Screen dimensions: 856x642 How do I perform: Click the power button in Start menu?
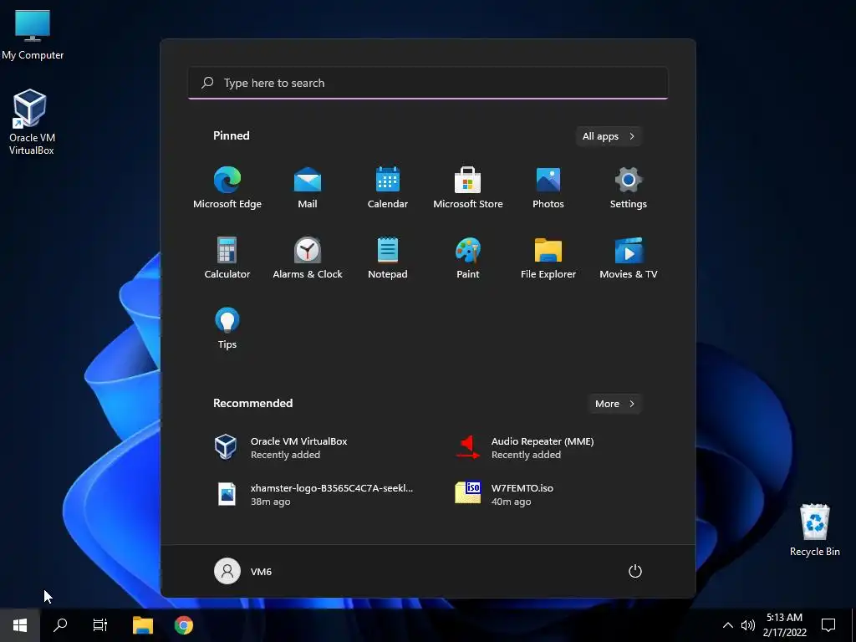(x=635, y=571)
